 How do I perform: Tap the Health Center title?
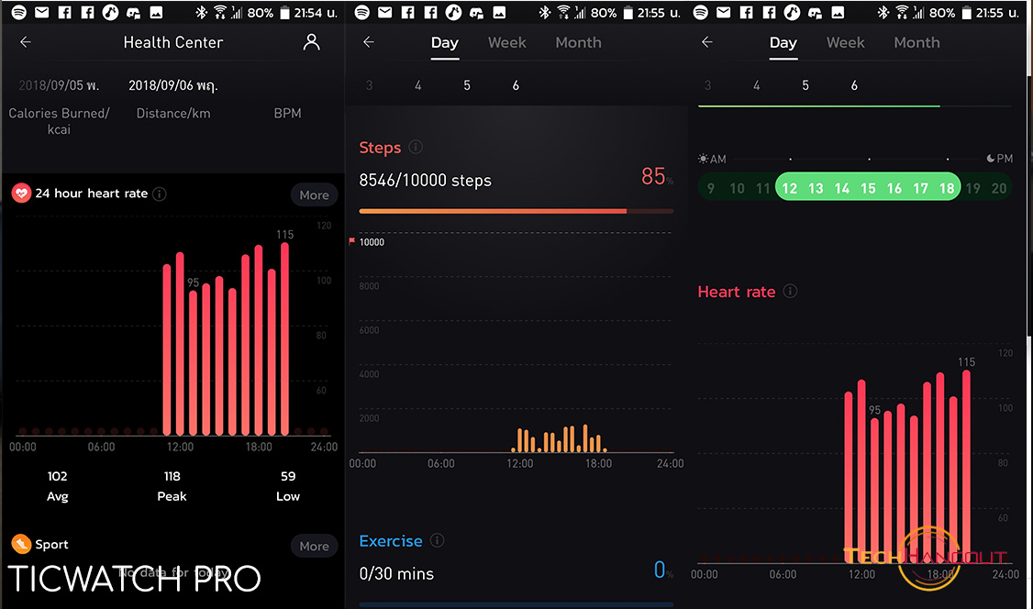coord(173,43)
